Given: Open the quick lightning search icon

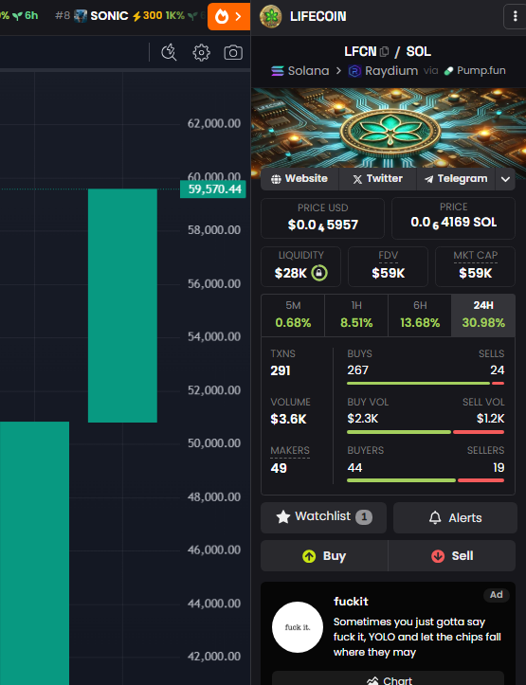Looking at the screenshot, I should click(x=169, y=52).
